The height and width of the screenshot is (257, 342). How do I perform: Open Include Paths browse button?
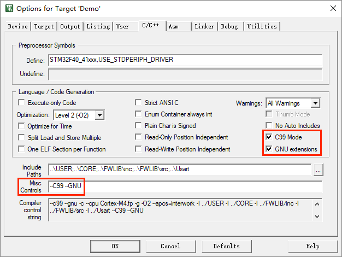click(319, 170)
